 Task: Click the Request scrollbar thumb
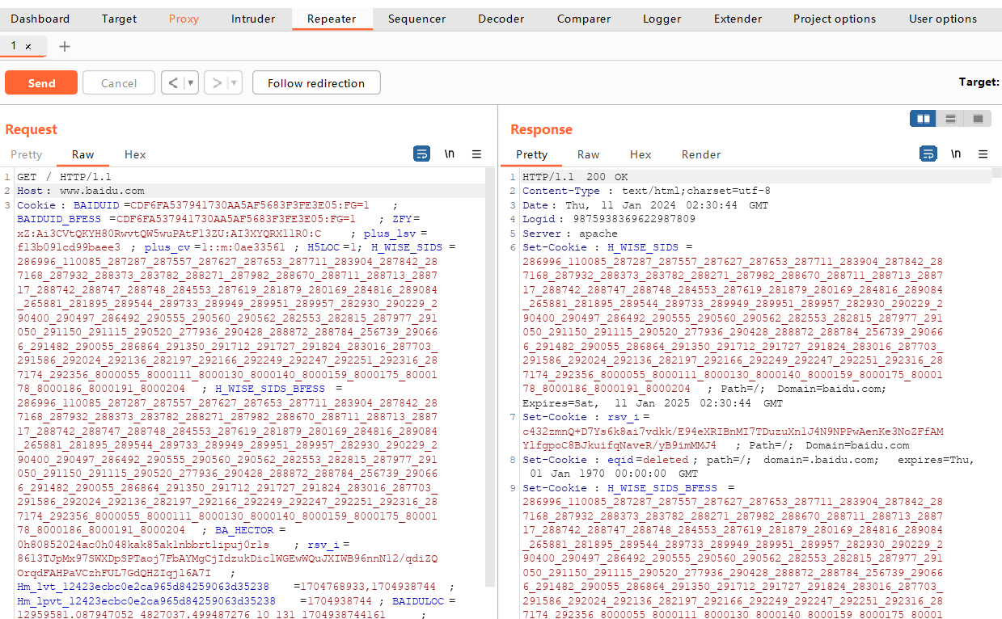tap(489, 377)
